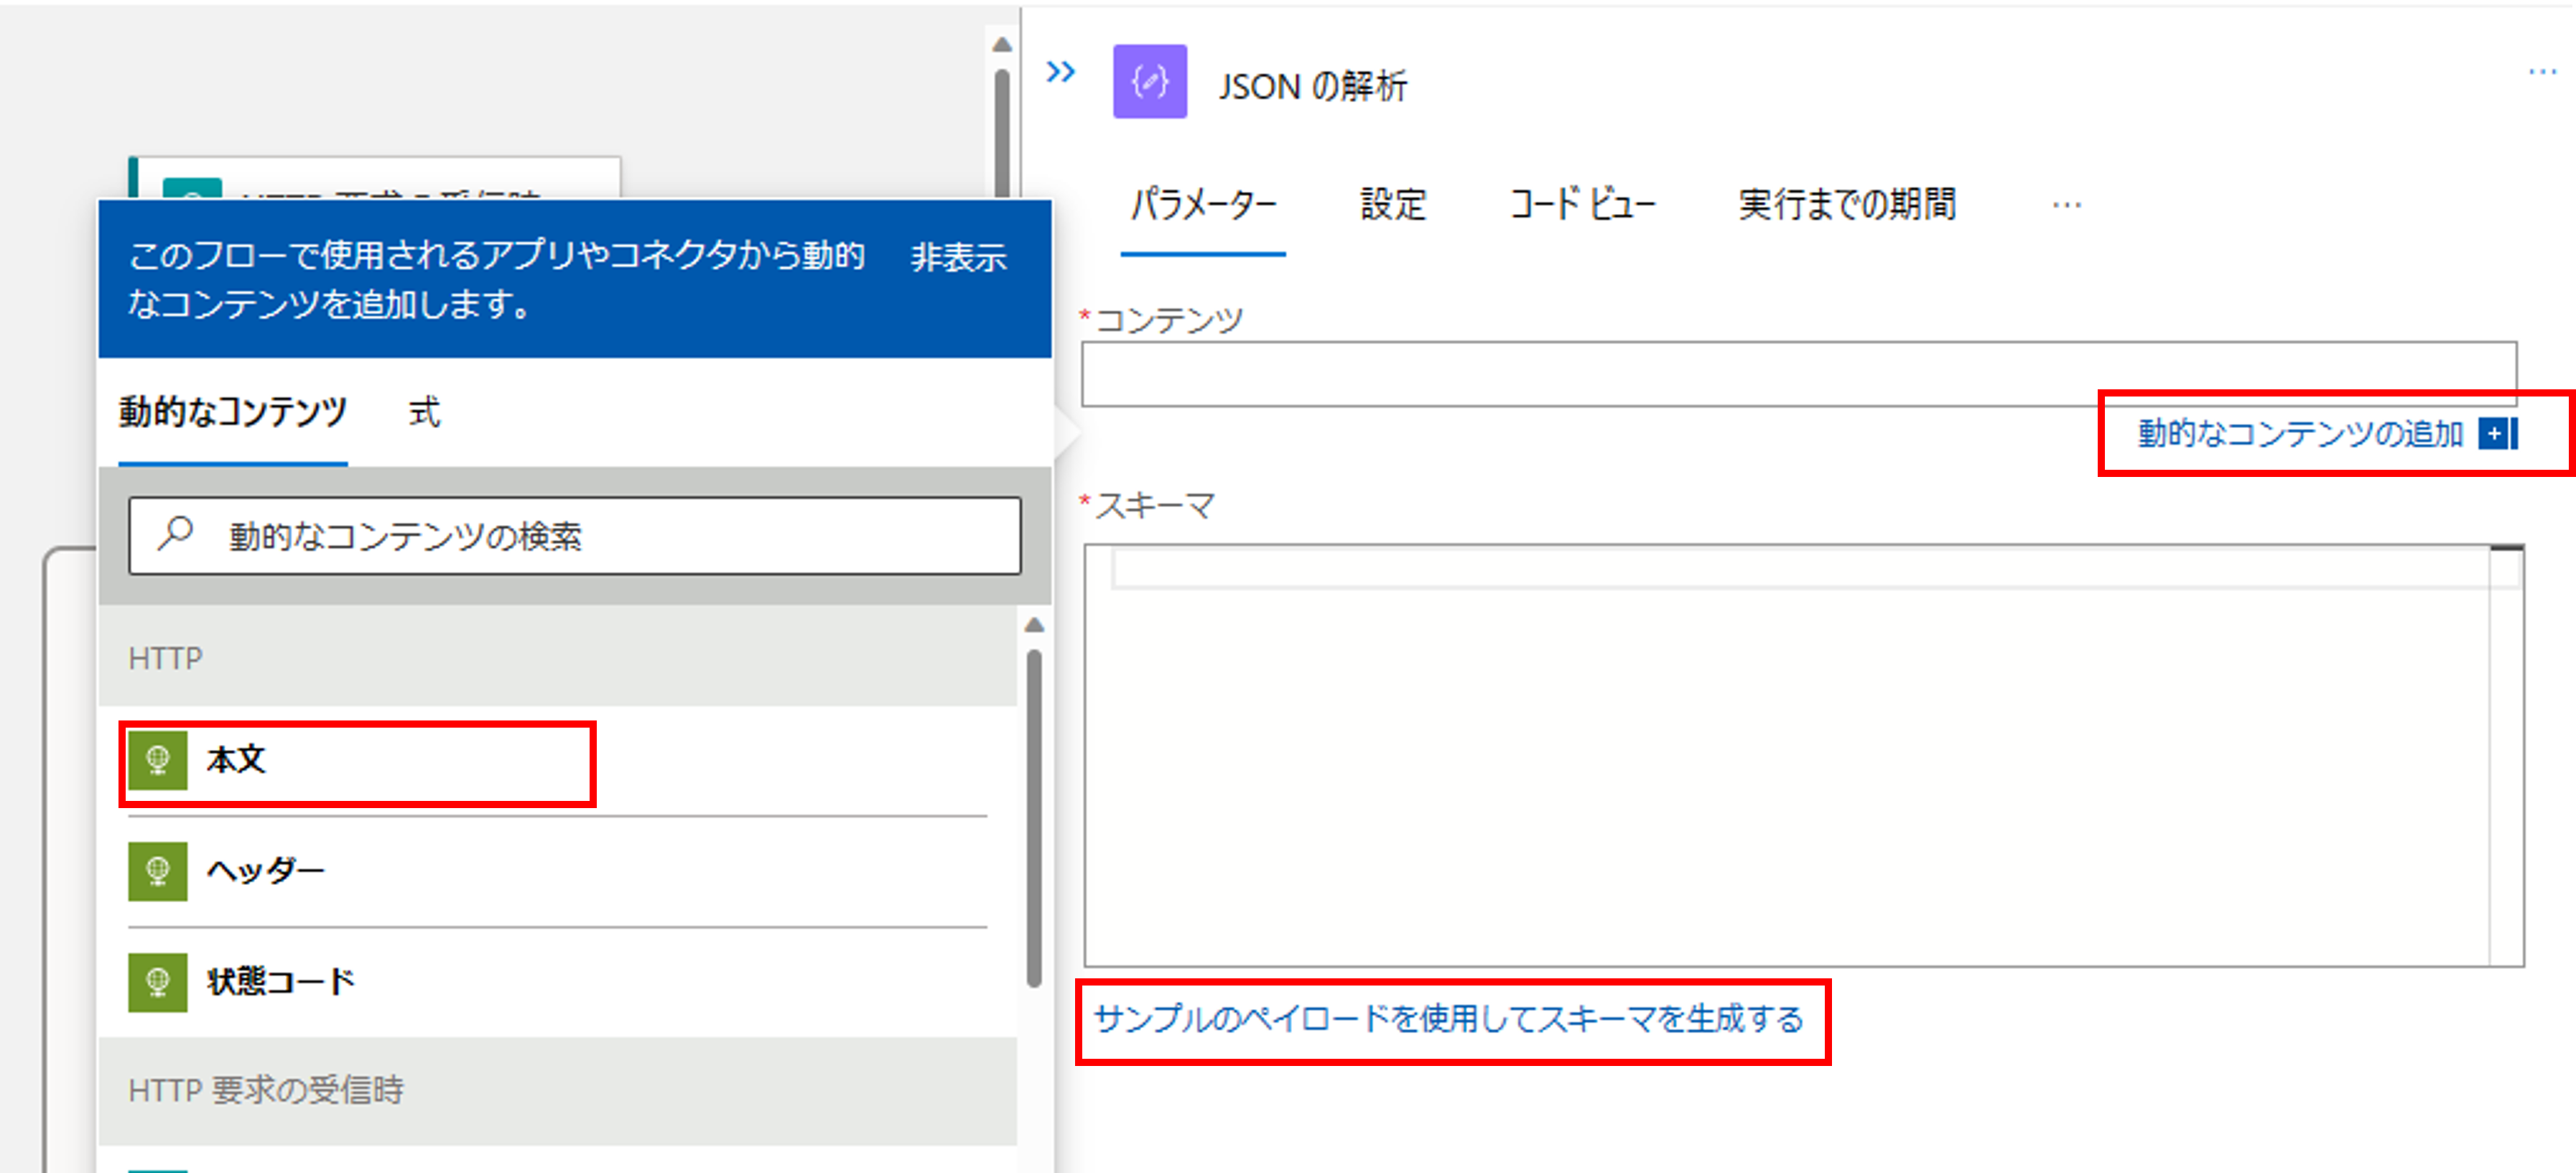
Task: Select the ヘッダー dynamic content globe icon
Action: pyautogui.click(x=158, y=870)
